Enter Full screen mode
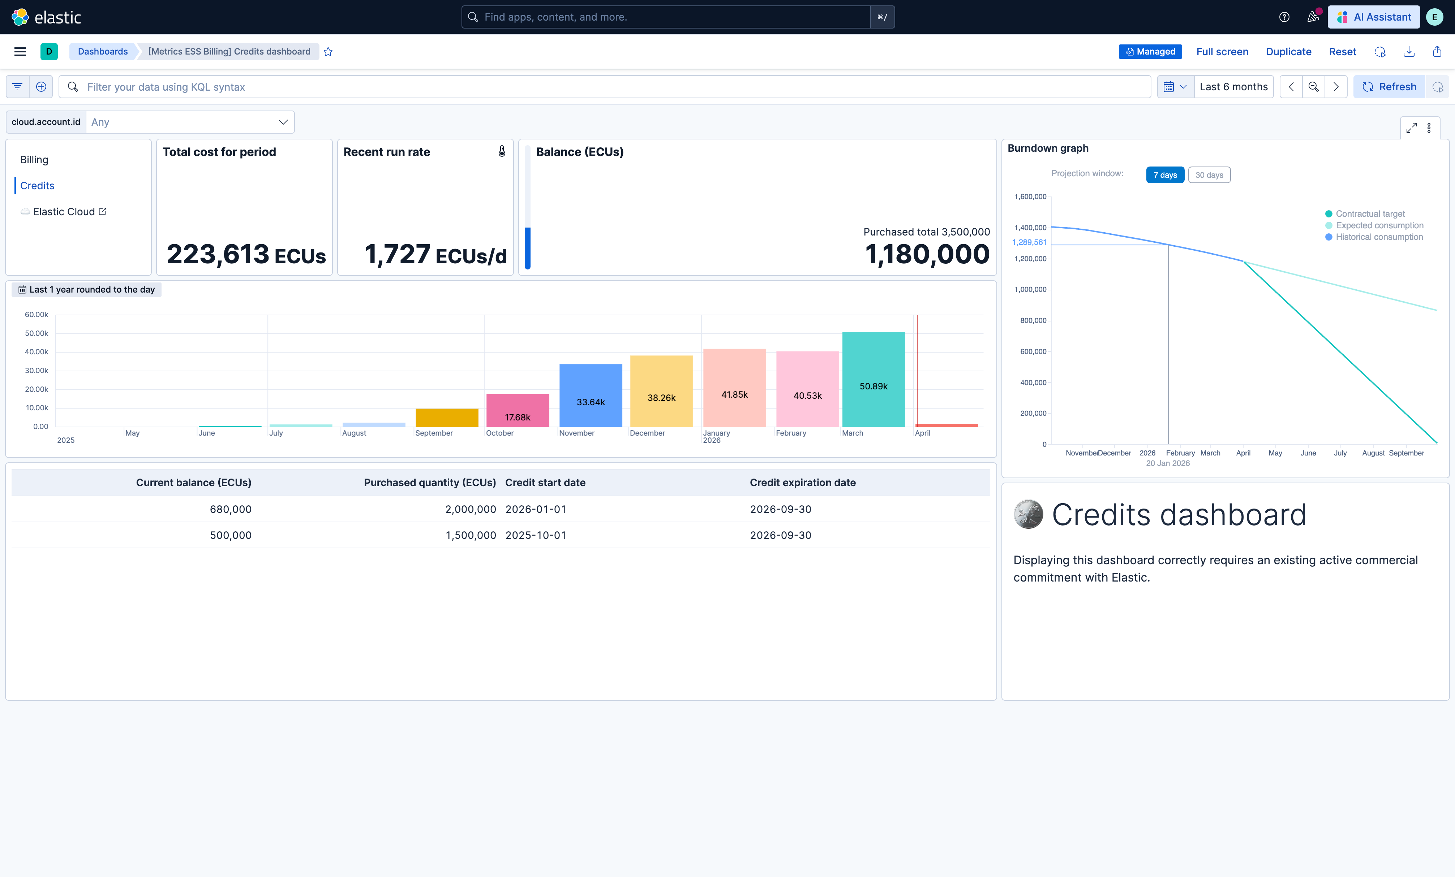 1222,51
